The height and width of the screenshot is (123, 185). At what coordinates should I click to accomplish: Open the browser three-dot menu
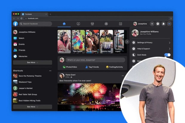(171, 18)
